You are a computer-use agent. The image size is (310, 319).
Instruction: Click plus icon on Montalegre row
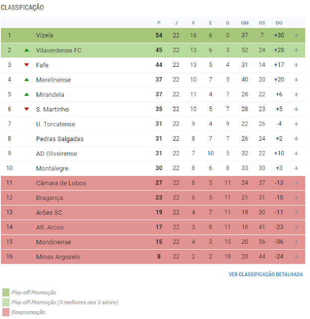click(x=296, y=168)
